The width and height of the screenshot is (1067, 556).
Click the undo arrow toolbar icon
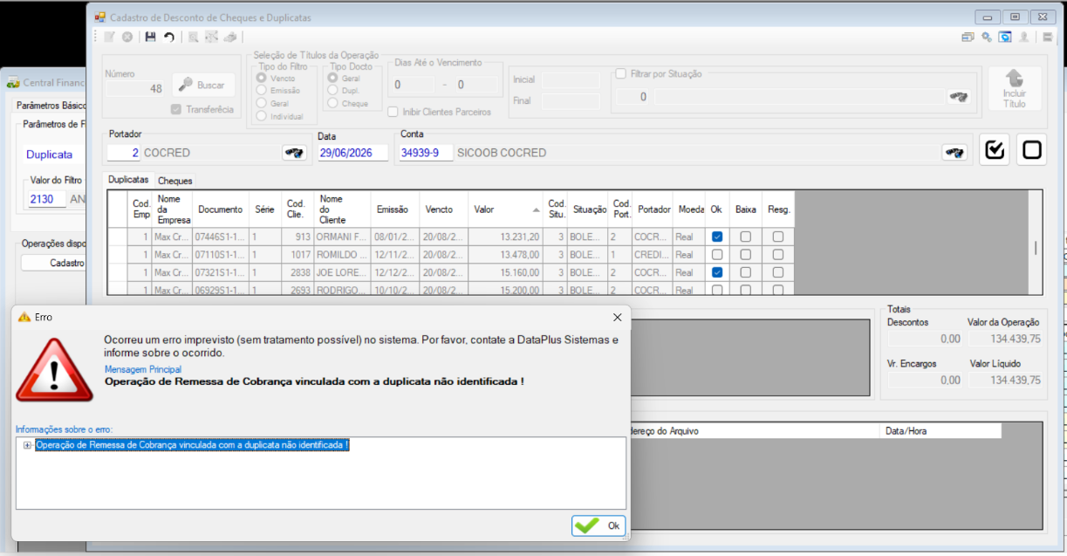click(169, 38)
